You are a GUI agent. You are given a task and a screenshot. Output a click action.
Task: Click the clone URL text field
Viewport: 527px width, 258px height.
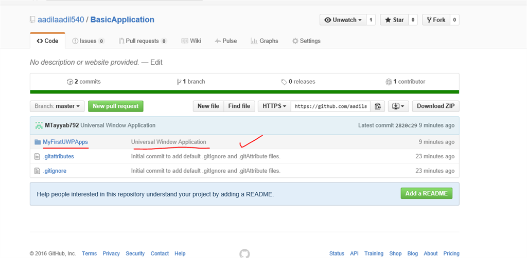[x=331, y=106]
